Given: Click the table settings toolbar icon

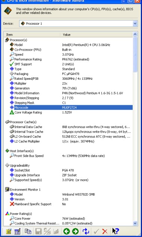Looking at the screenshot, I should click(x=17, y=231).
